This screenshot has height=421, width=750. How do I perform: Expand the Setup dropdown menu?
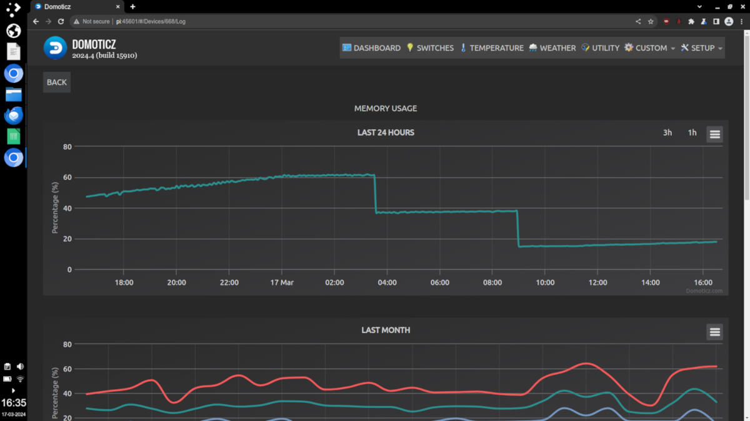tap(701, 48)
